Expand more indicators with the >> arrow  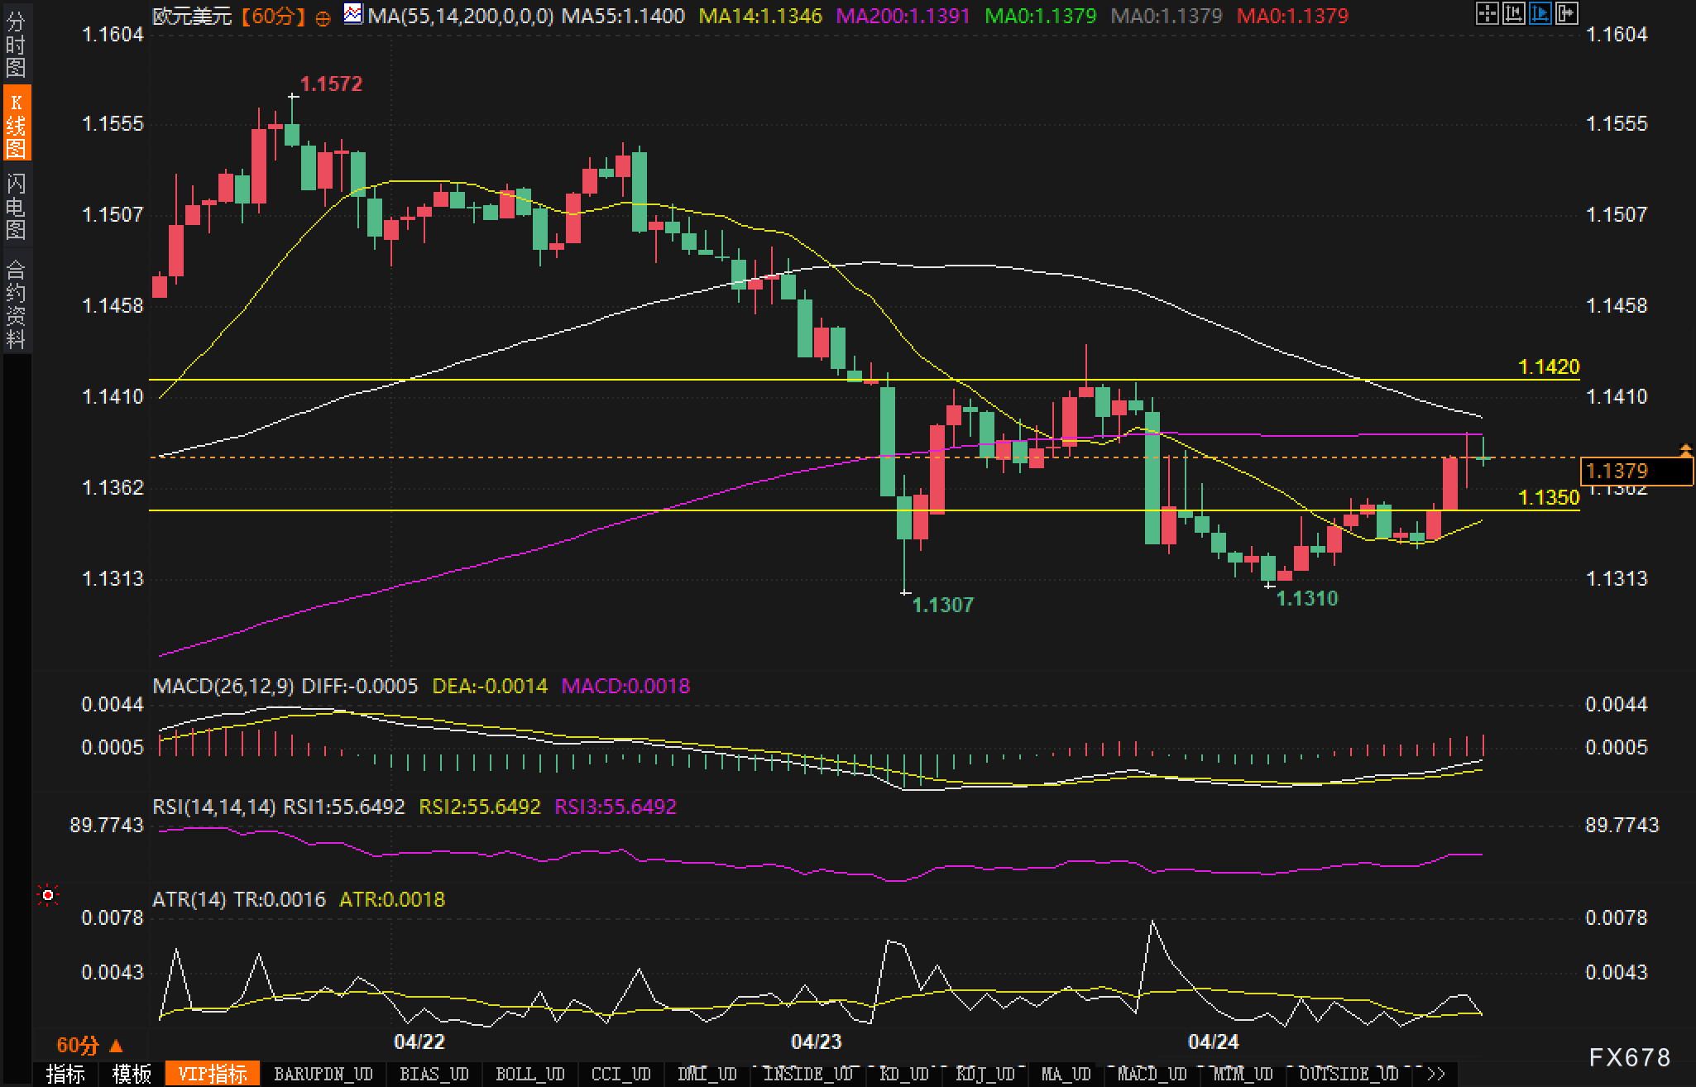1436,1075
